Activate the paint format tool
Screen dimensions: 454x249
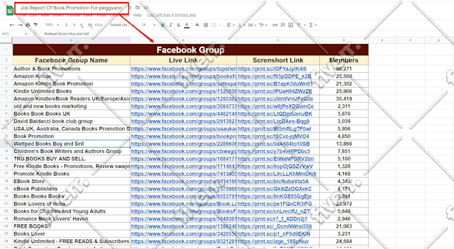35,25
